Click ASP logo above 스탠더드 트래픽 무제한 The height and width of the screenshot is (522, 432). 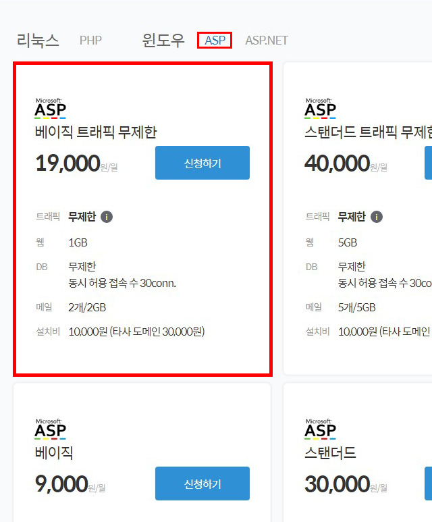pyautogui.click(x=320, y=108)
